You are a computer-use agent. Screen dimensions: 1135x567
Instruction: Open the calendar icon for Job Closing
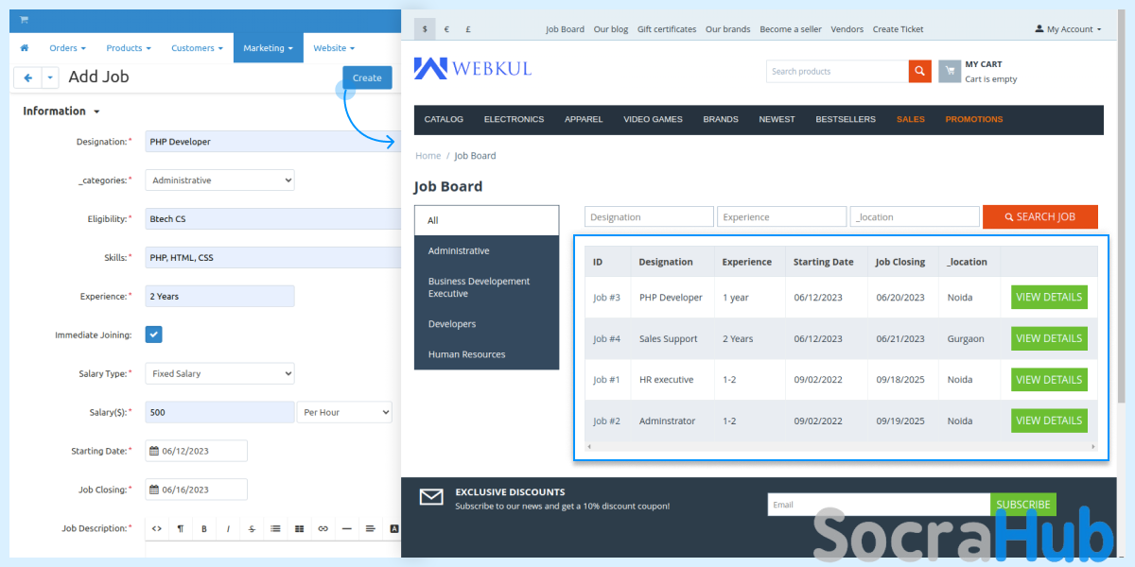coord(153,490)
